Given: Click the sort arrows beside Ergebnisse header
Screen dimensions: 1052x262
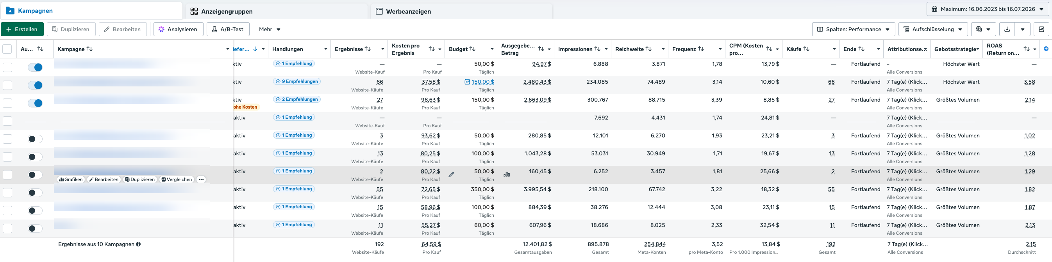Looking at the screenshot, I should (368, 49).
